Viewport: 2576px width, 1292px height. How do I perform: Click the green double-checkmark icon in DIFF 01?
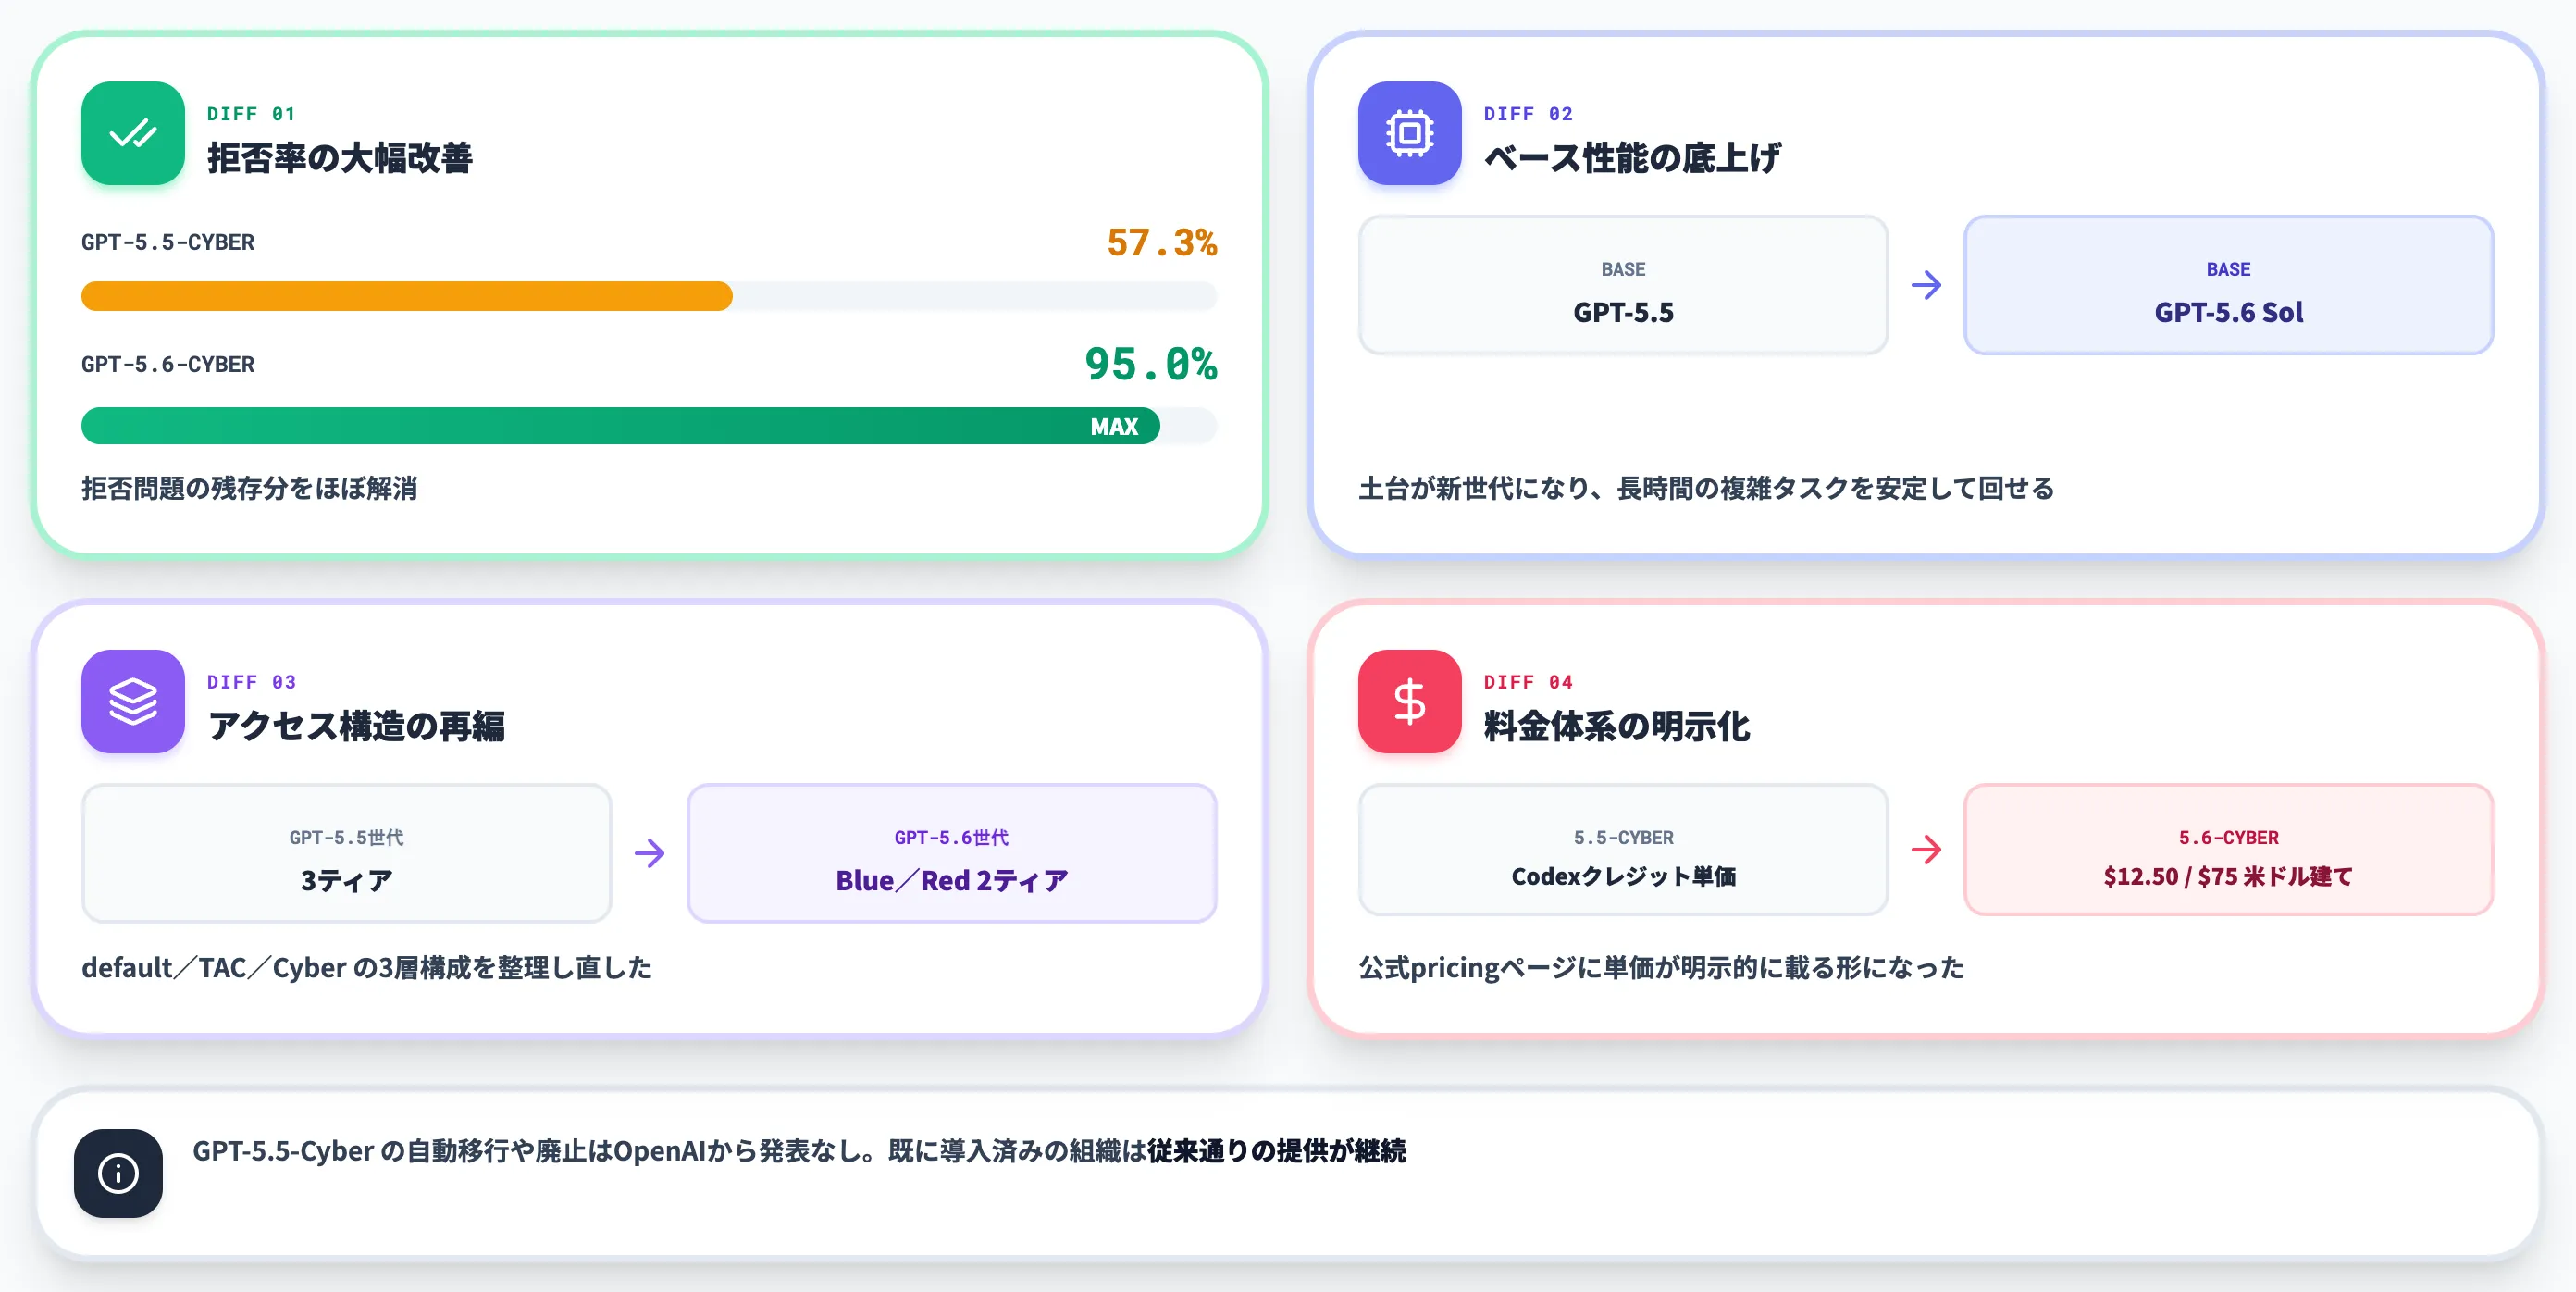pos(133,133)
